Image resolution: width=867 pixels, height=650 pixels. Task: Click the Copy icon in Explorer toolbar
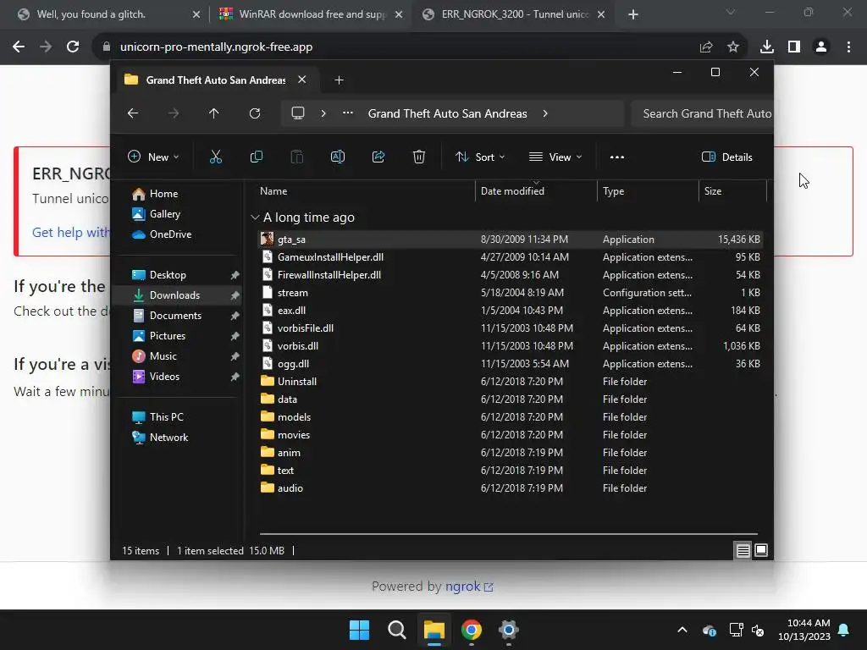click(257, 157)
